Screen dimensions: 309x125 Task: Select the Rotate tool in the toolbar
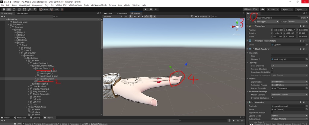click(14, 9)
